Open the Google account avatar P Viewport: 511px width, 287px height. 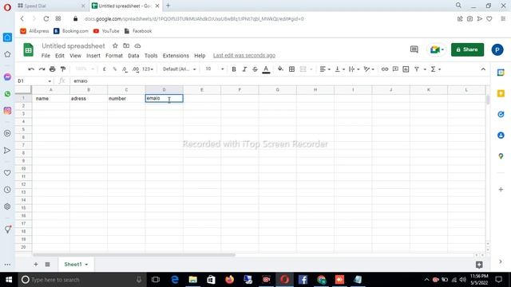click(x=497, y=49)
